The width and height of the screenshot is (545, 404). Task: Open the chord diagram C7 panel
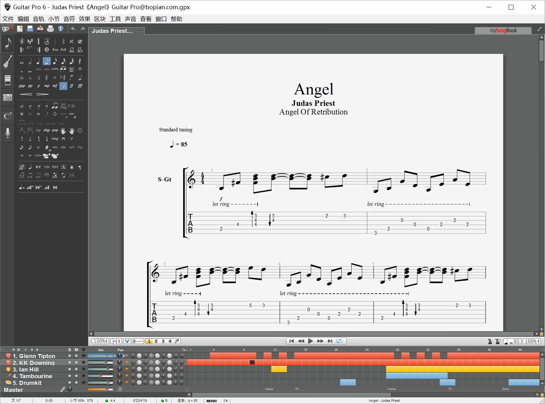(x=8, y=116)
